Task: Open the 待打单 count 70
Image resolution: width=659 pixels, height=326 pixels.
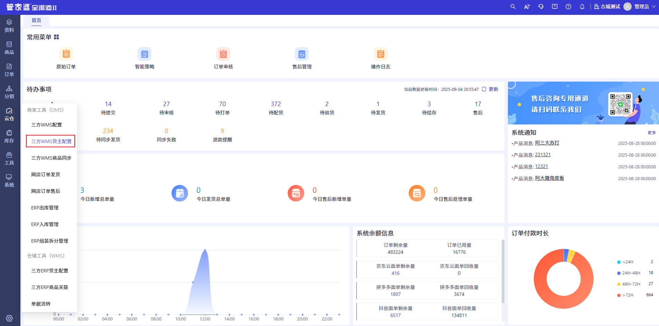Action: 222,104
